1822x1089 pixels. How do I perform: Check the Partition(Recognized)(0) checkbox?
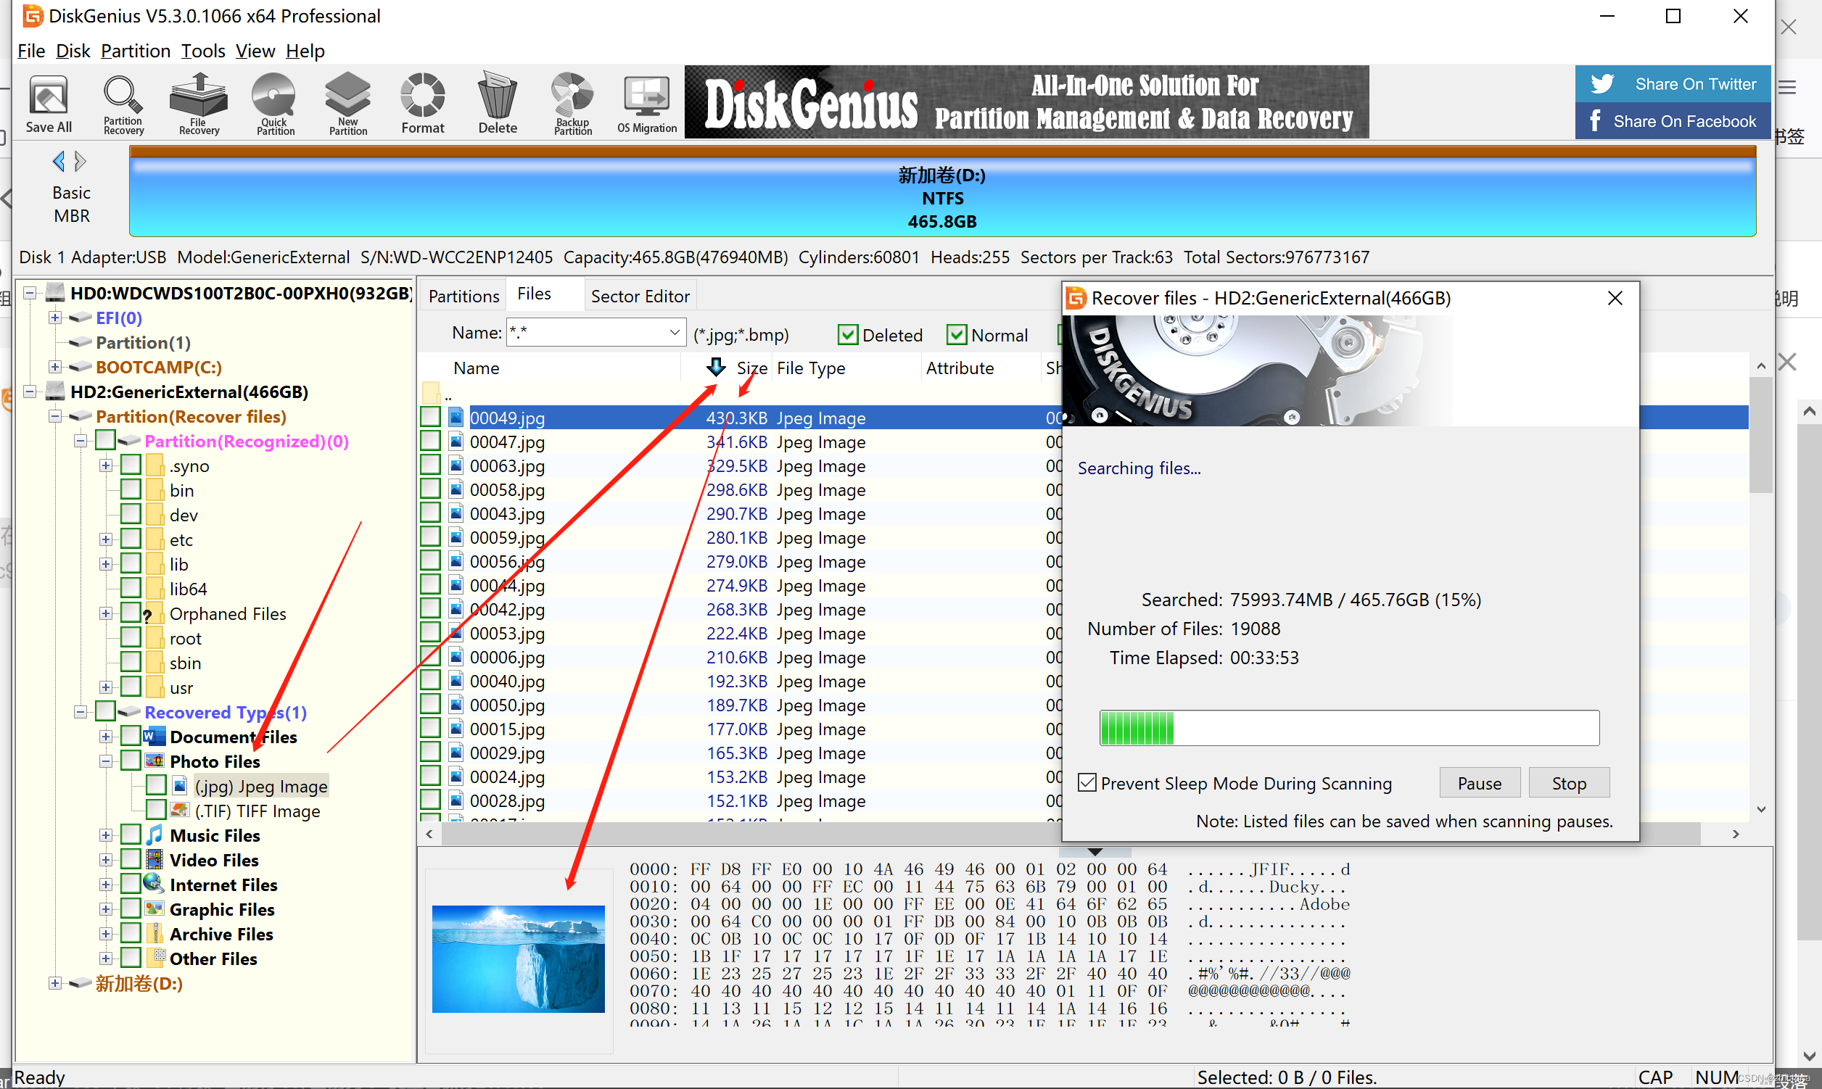[106, 440]
